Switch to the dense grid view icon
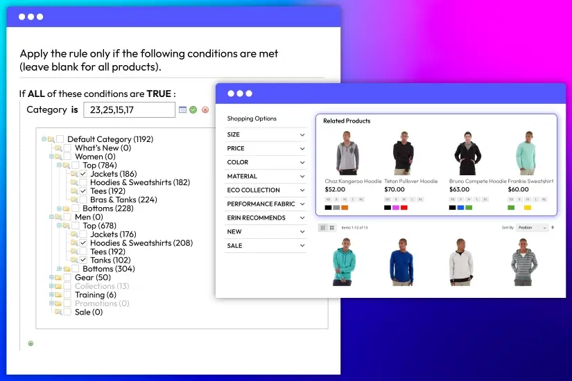The width and height of the screenshot is (572, 381). point(323,227)
